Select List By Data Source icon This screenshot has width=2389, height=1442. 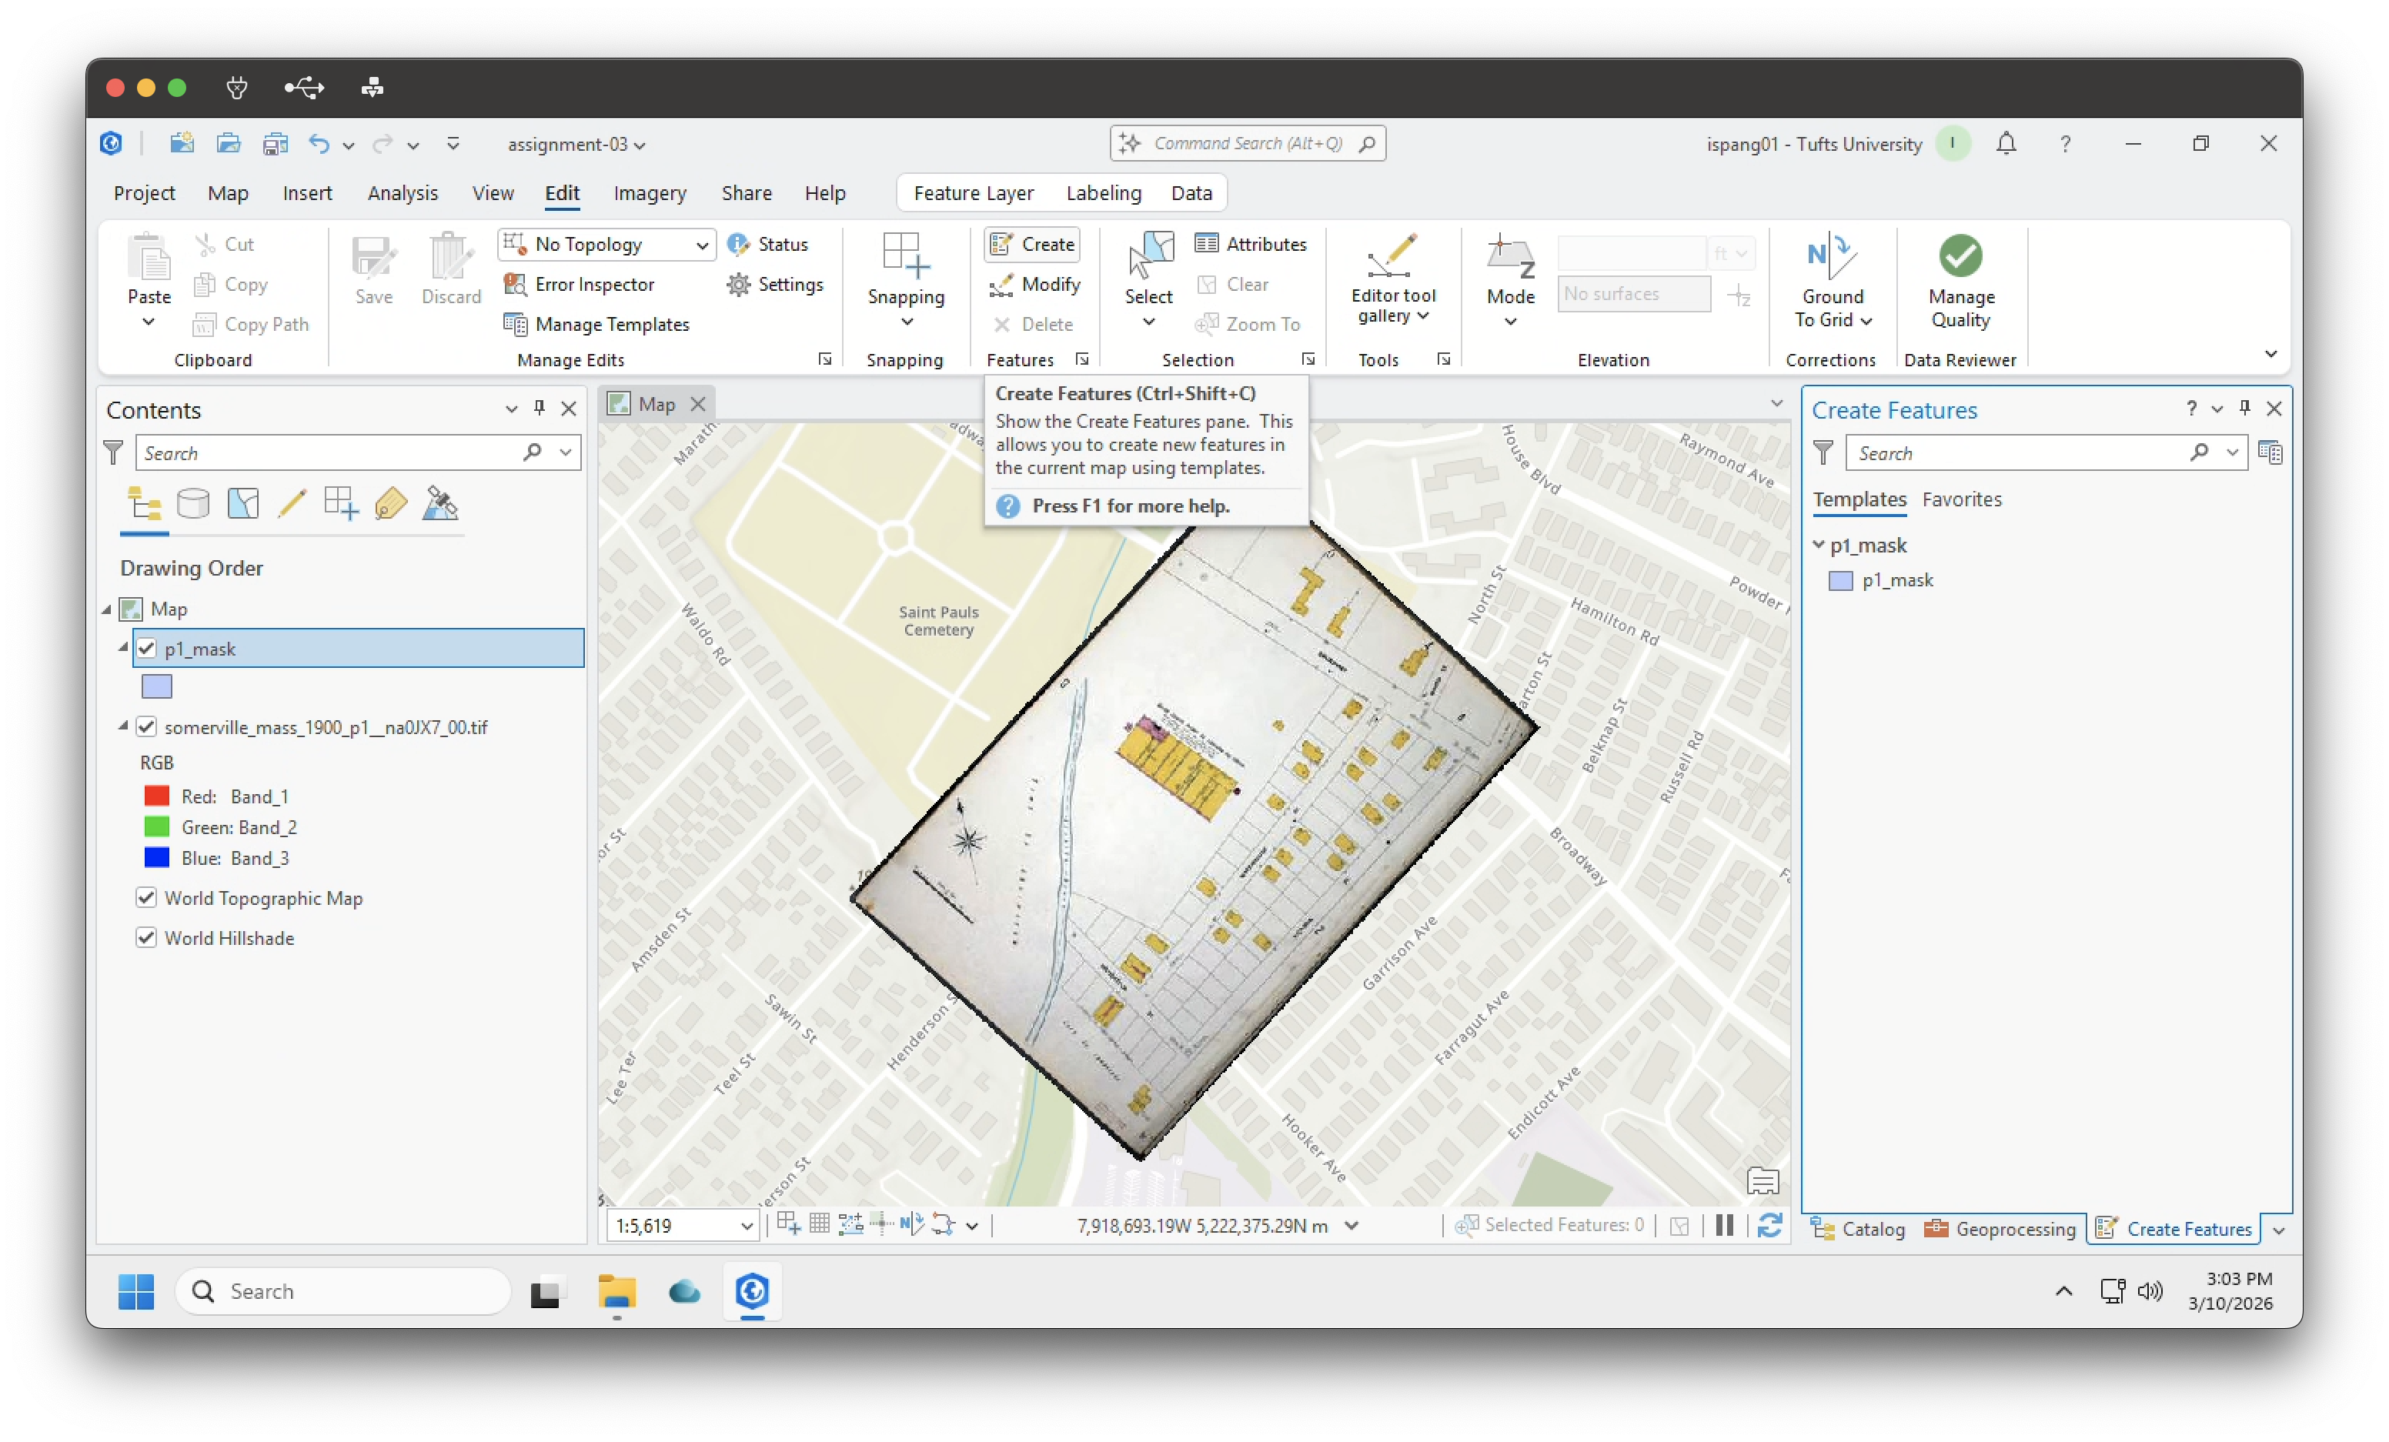click(193, 504)
